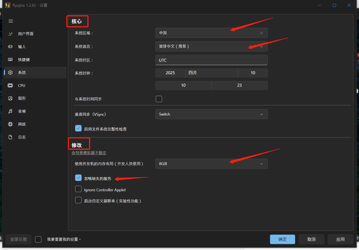Enable 启动自定义刷新率 experimental checkbox
359x250 pixels.
tap(78, 200)
